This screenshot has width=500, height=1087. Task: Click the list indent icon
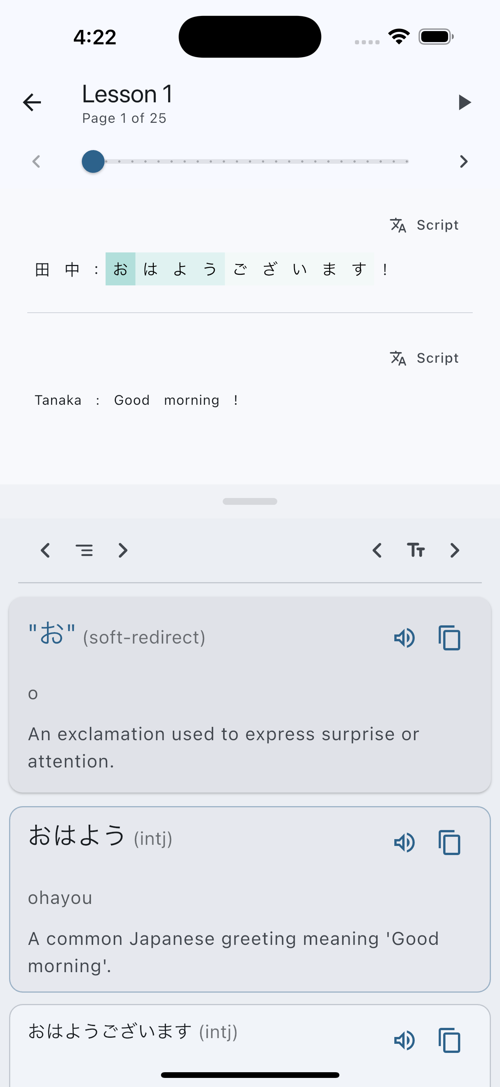(84, 550)
